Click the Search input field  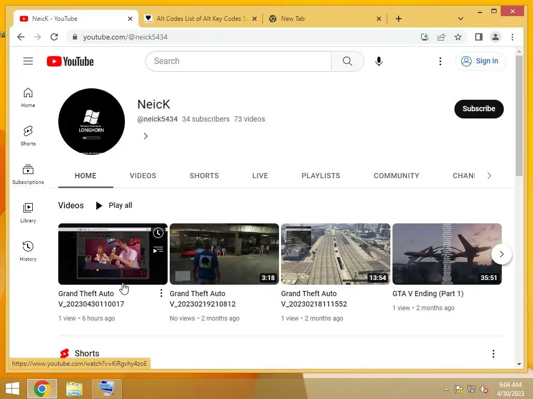pyautogui.click(x=238, y=61)
